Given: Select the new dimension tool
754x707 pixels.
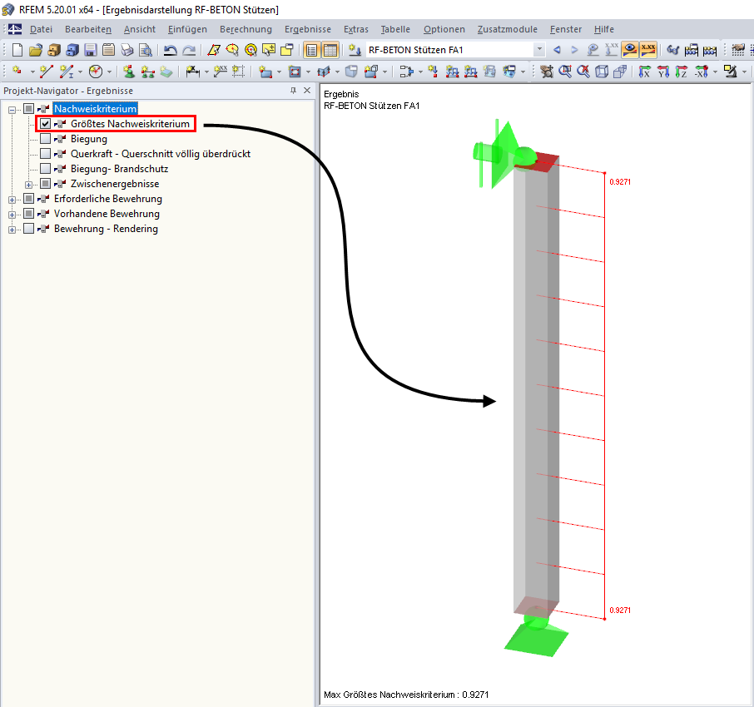Looking at the screenshot, I should (192, 72).
